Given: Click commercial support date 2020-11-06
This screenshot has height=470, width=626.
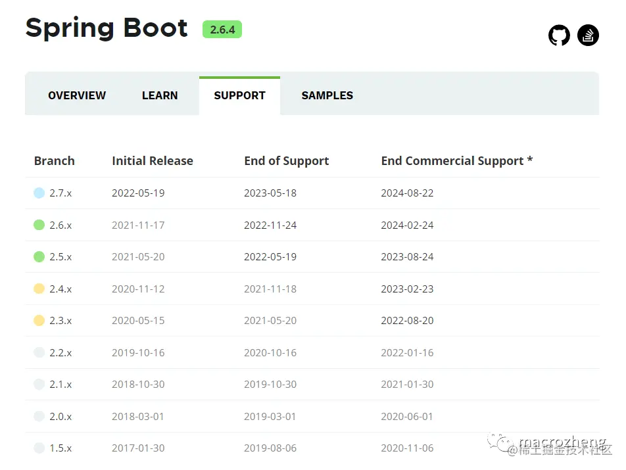Looking at the screenshot, I should 407,448.
